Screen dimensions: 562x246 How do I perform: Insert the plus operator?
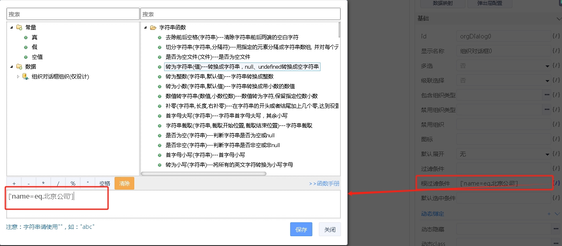pos(14,183)
